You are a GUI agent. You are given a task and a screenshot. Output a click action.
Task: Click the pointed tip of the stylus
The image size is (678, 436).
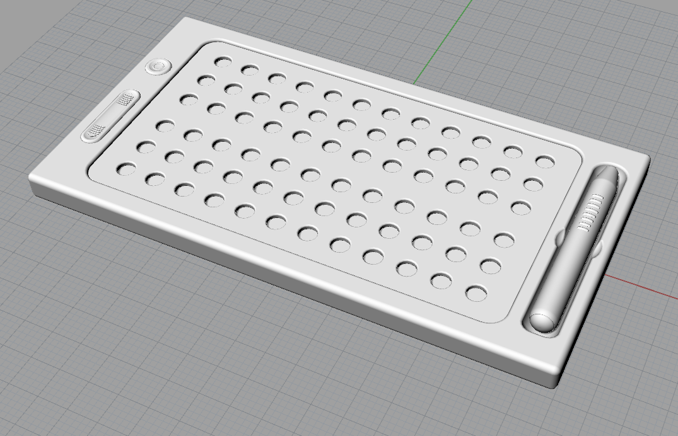coord(607,173)
